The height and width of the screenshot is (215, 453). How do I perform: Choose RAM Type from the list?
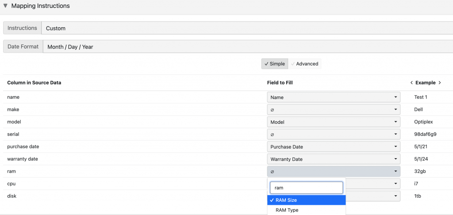point(306,210)
